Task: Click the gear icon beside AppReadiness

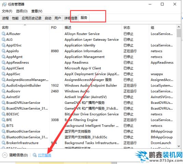Action: tap(3, 63)
